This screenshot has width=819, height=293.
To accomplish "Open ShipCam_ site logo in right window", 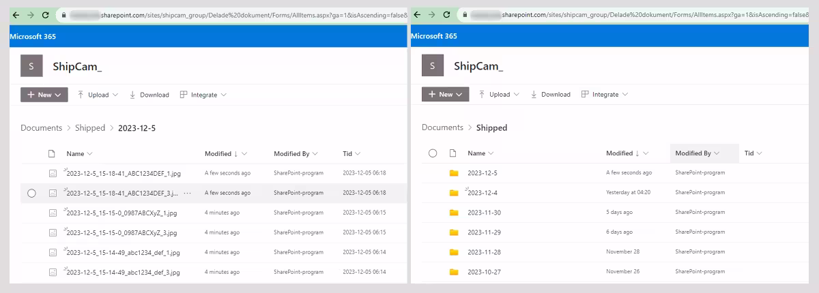I will pos(433,66).
